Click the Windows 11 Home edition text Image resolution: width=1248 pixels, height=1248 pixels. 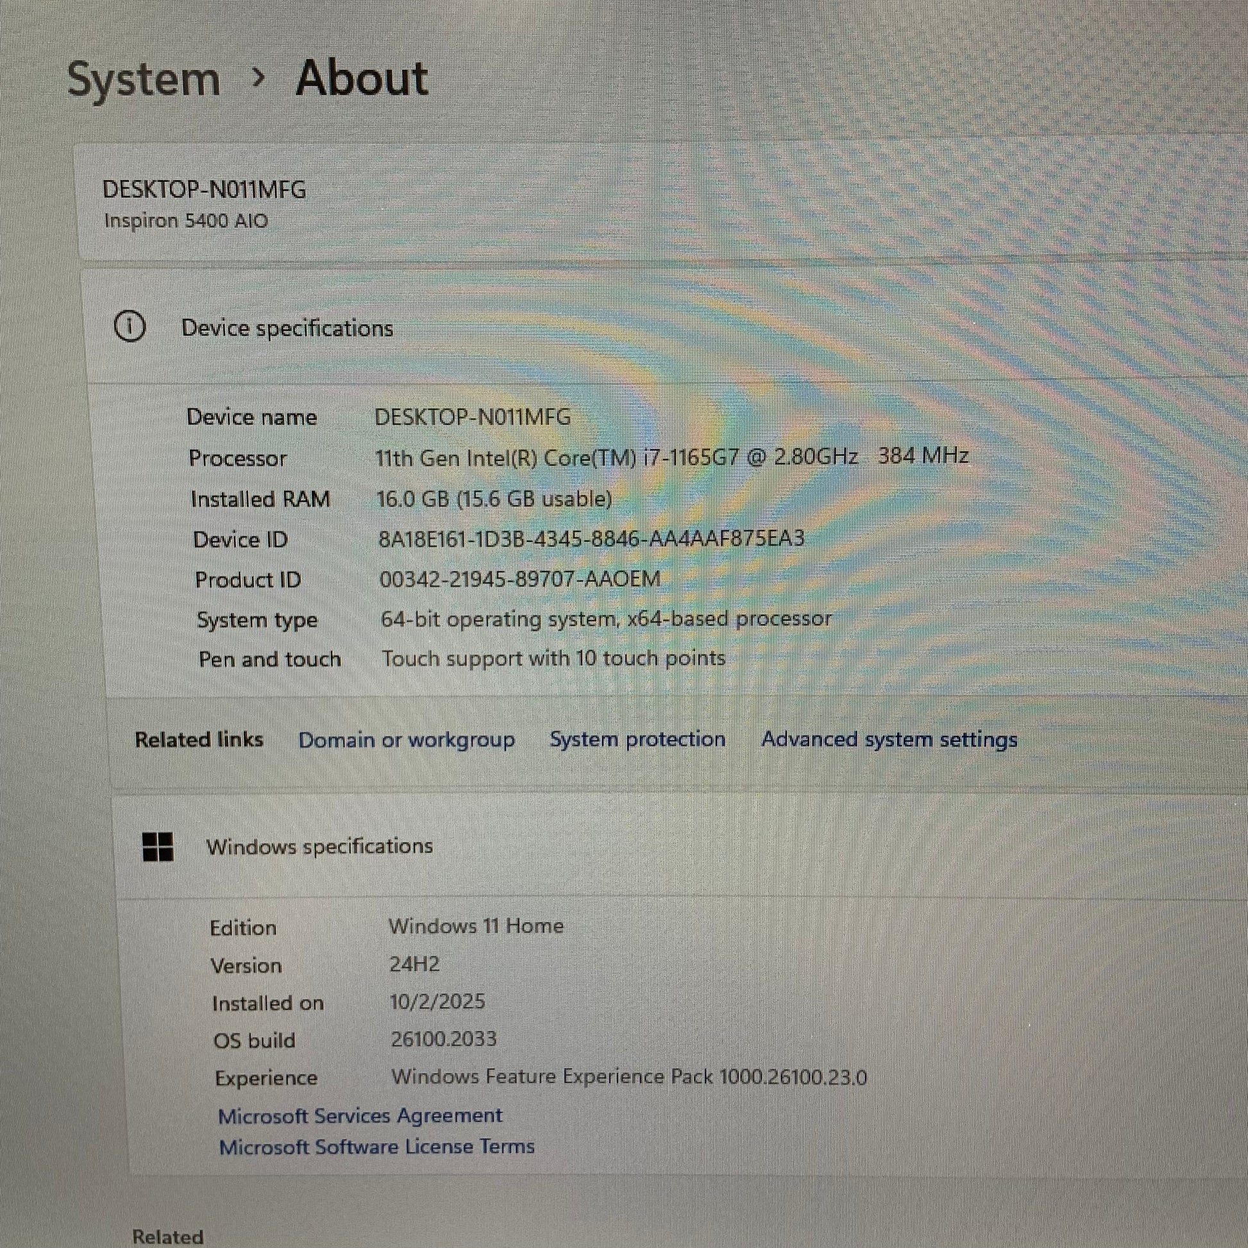pos(476,925)
